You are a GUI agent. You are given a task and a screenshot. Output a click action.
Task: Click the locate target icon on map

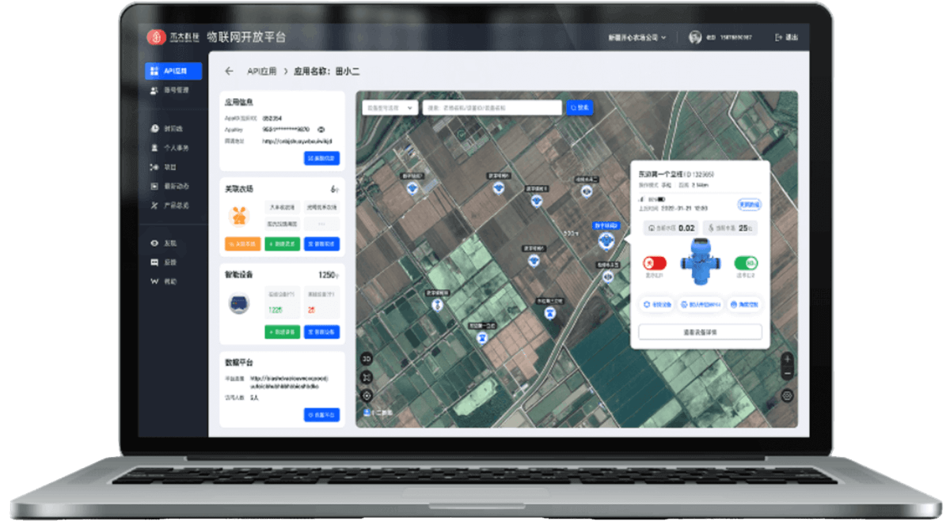pos(367,395)
